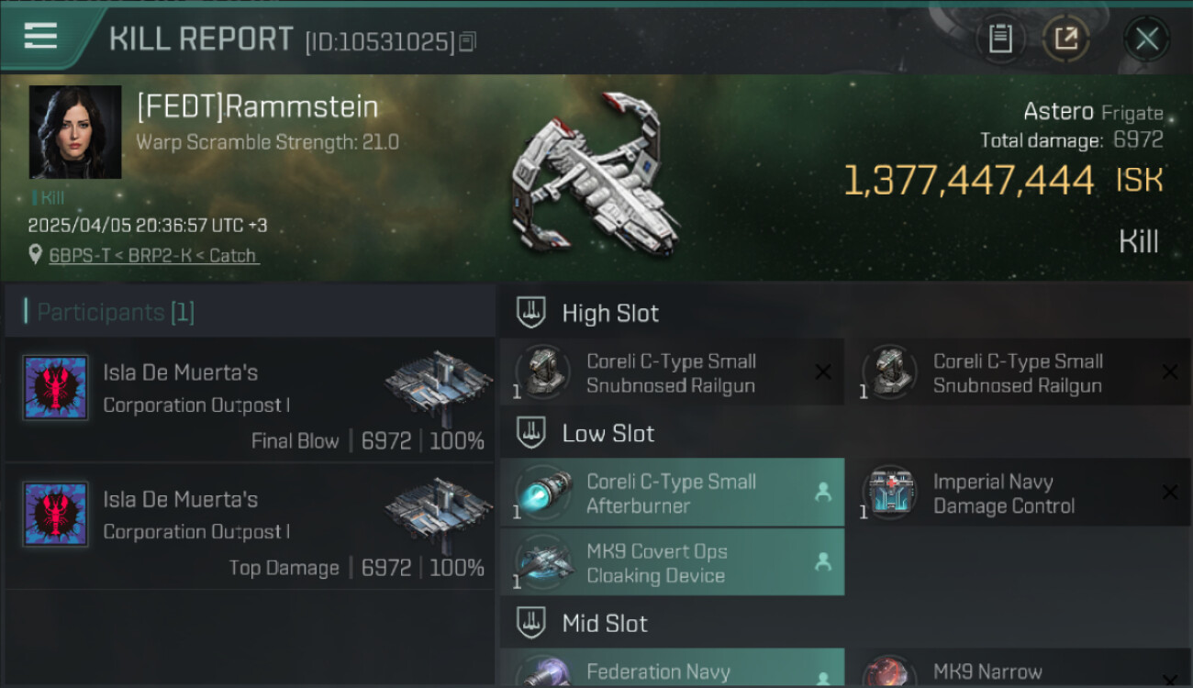Open Rammstein's pilot portrait
The height and width of the screenshot is (688, 1193).
click(x=75, y=132)
